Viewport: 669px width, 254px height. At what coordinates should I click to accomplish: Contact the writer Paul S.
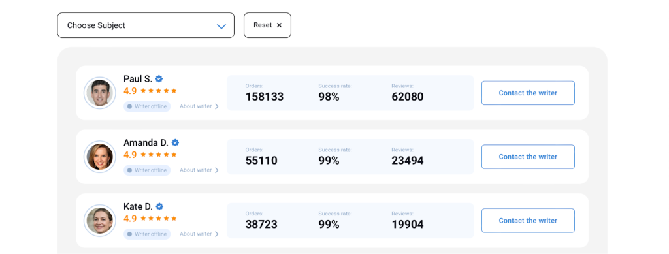[x=528, y=93]
